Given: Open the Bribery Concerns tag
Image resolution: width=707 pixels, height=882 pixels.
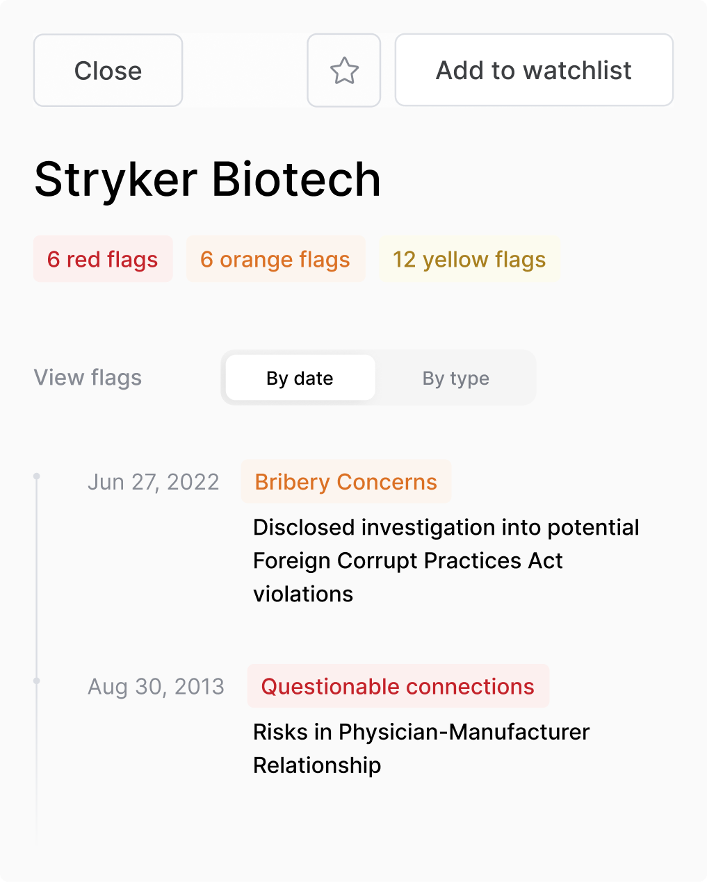Looking at the screenshot, I should tap(346, 481).
